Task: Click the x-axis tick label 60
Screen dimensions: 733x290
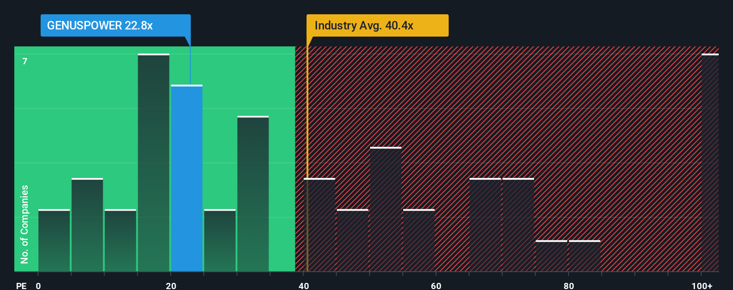Action: [436, 286]
